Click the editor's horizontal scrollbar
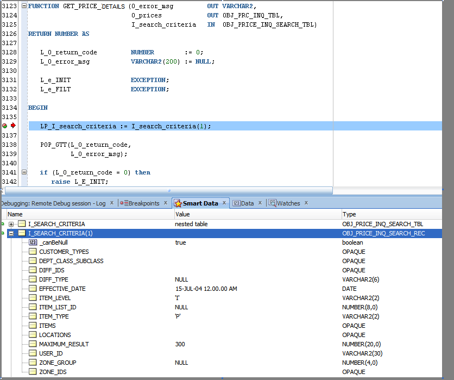 163,191
